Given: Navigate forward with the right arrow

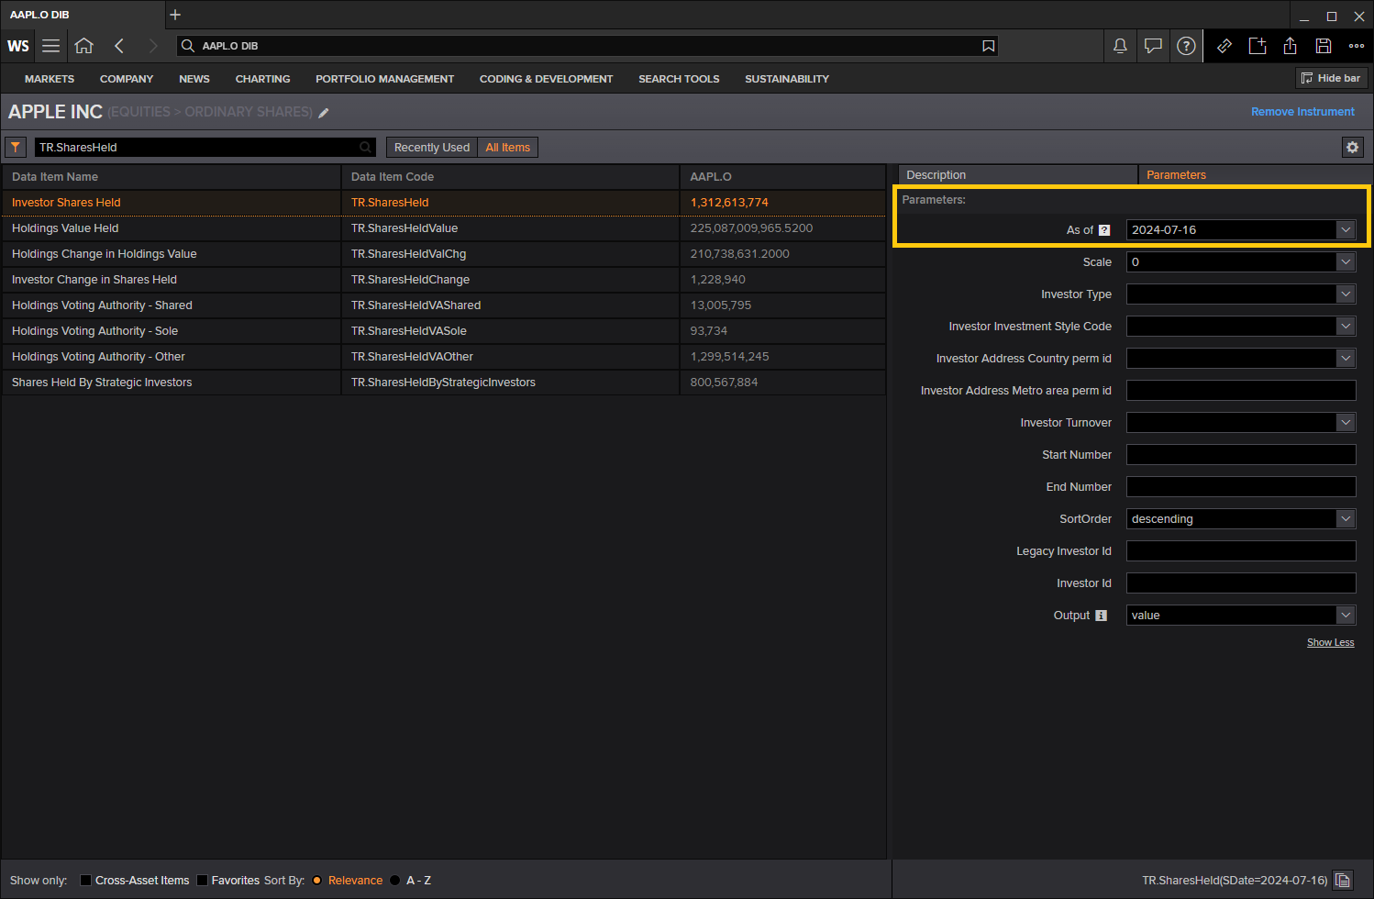Looking at the screenshot, I should pos(152,46).
